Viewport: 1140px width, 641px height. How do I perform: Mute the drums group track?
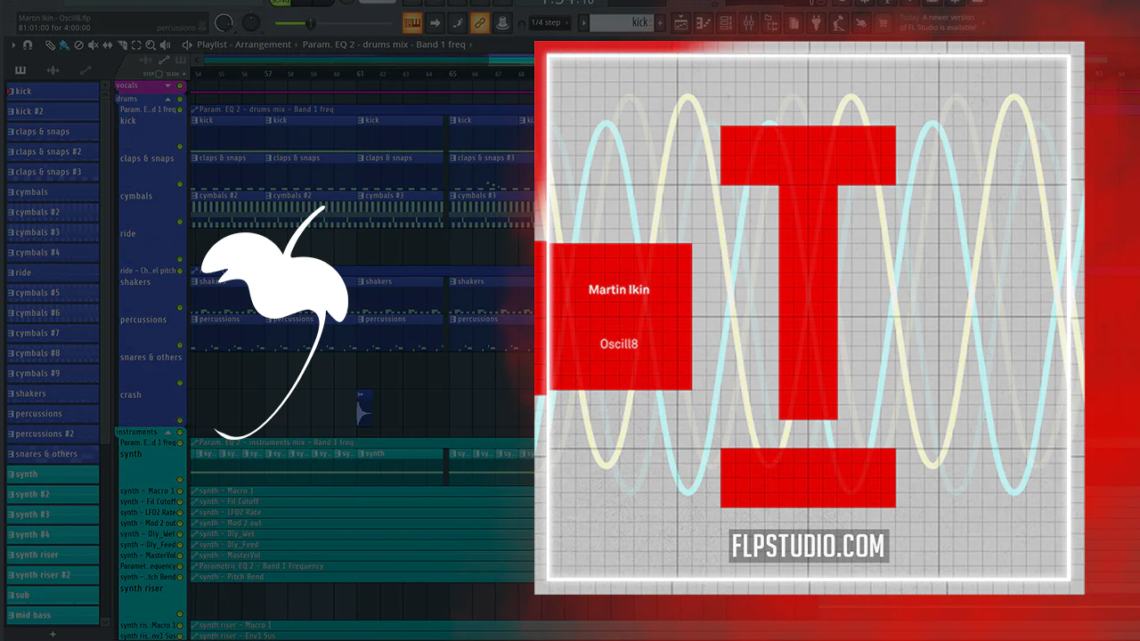(180, 99)
